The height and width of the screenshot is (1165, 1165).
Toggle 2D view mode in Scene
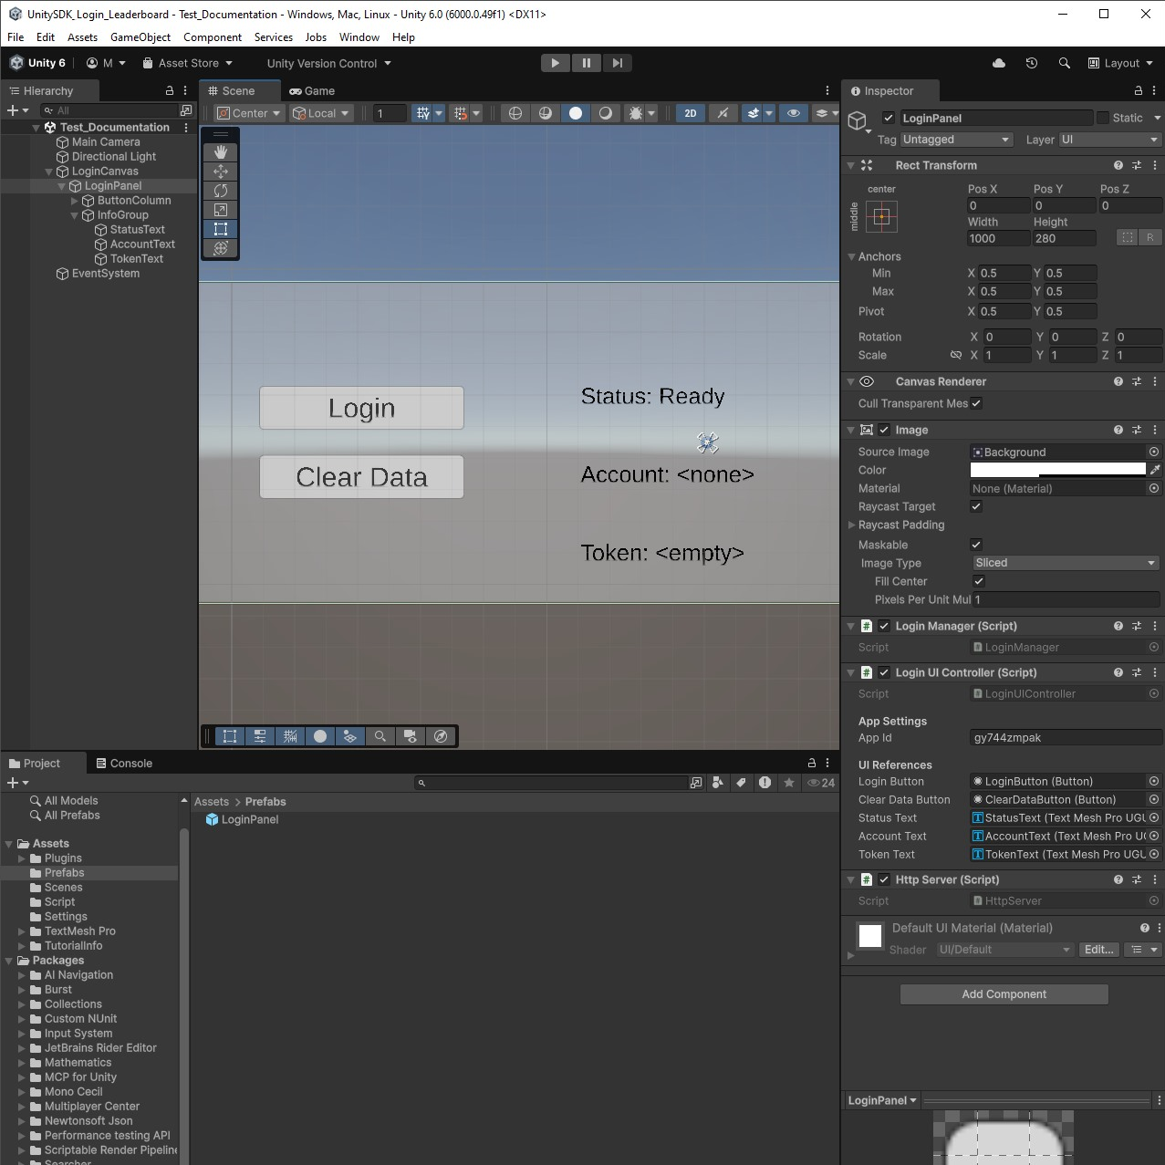(691, 113)
